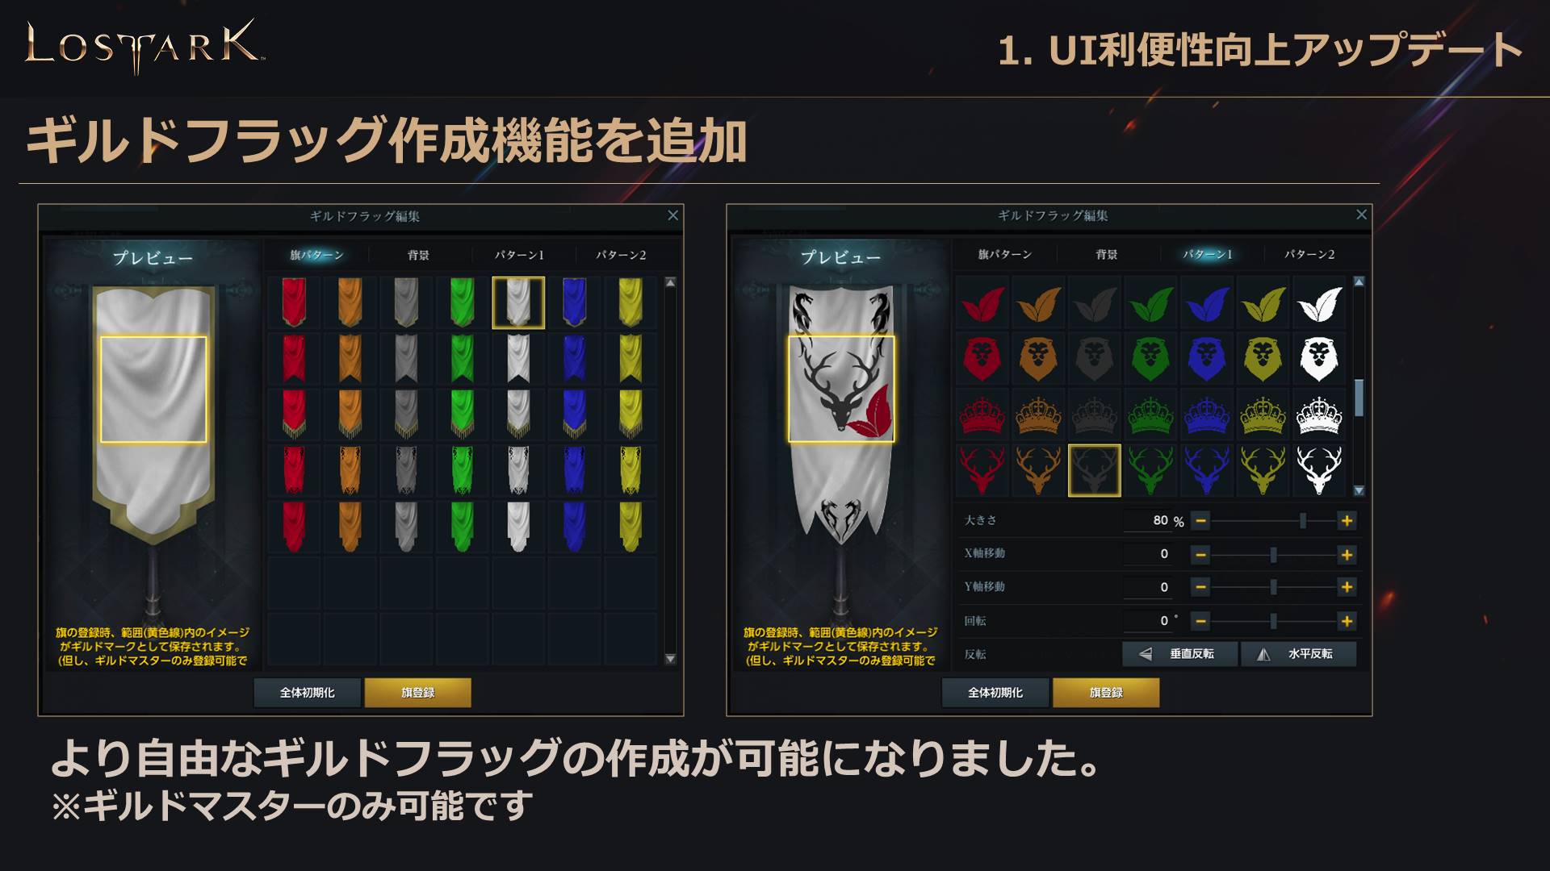Click 全体初期化 button in right window
Viewport: 1550px width, 871px height.
[x=995, y=693]
